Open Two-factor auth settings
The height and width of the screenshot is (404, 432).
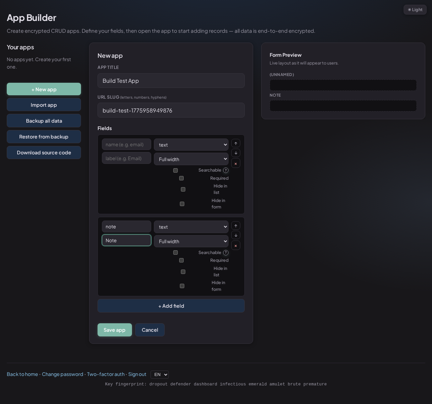point(106,374)
